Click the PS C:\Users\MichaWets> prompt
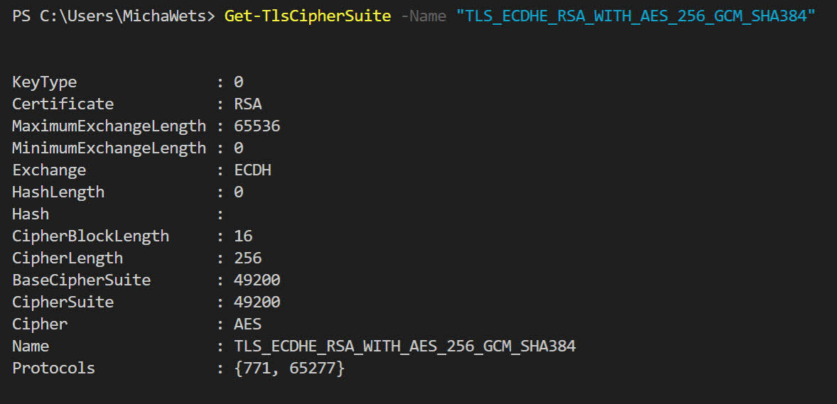The image size is (837, 404). coord(114,16)
